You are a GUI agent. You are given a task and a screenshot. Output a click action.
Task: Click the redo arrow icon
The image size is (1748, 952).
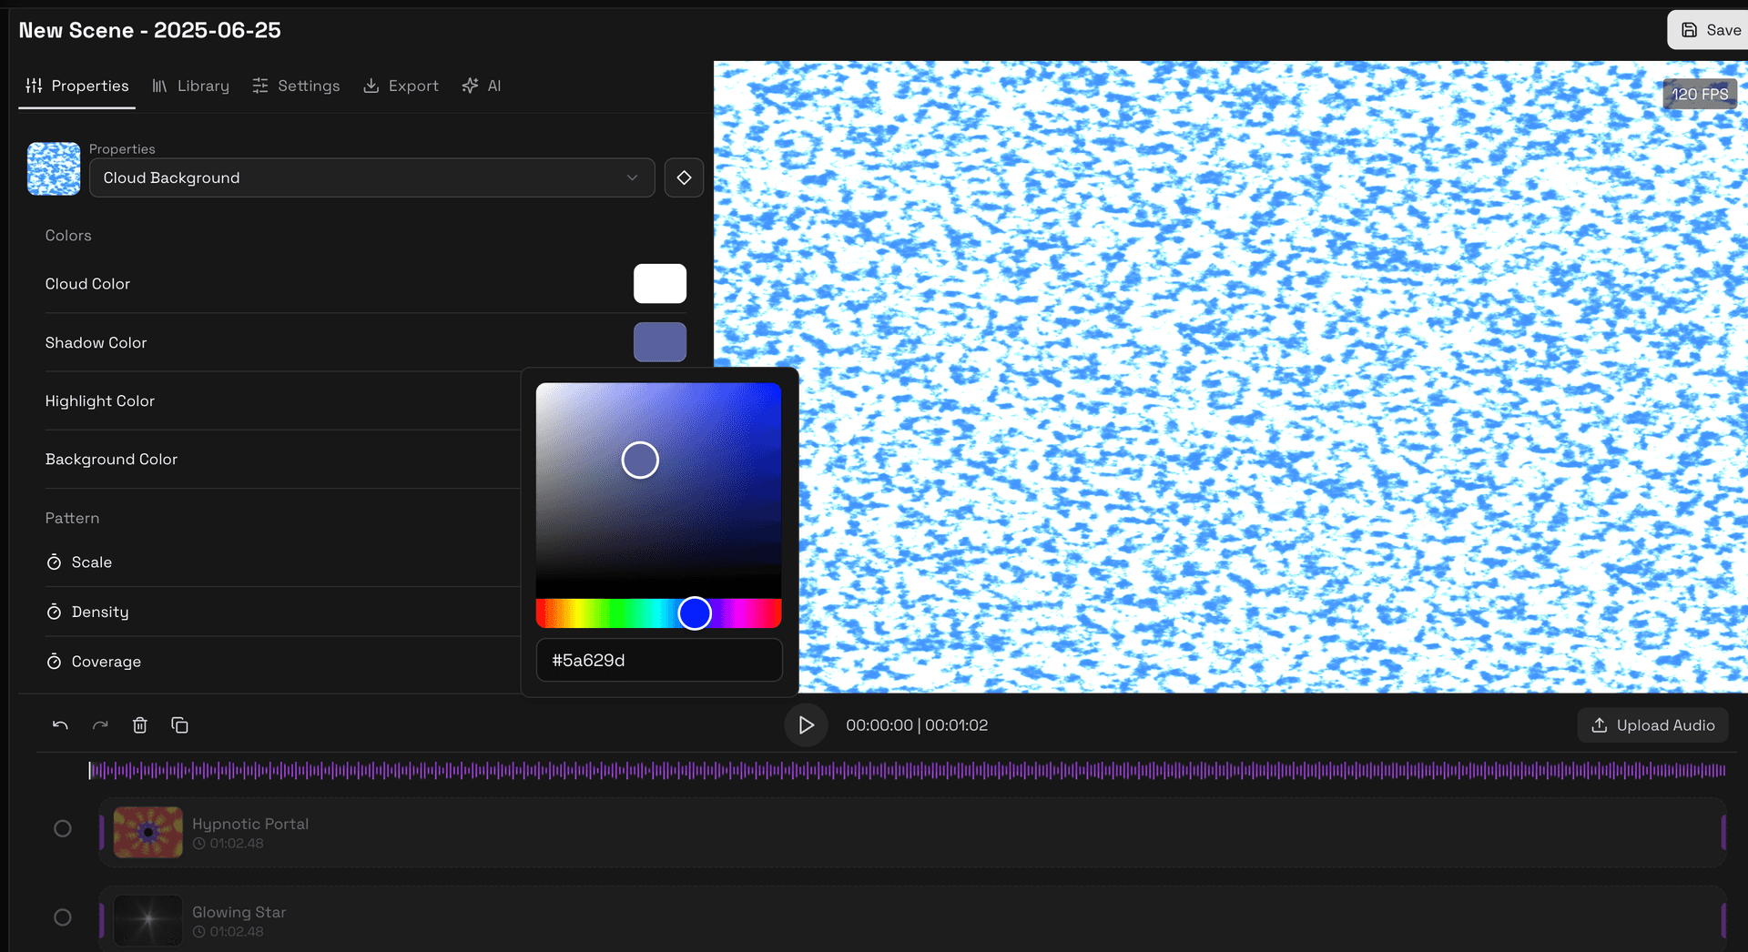100,725
